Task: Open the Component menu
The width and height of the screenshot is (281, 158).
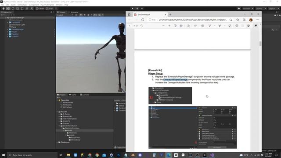Action: [34, 5]
